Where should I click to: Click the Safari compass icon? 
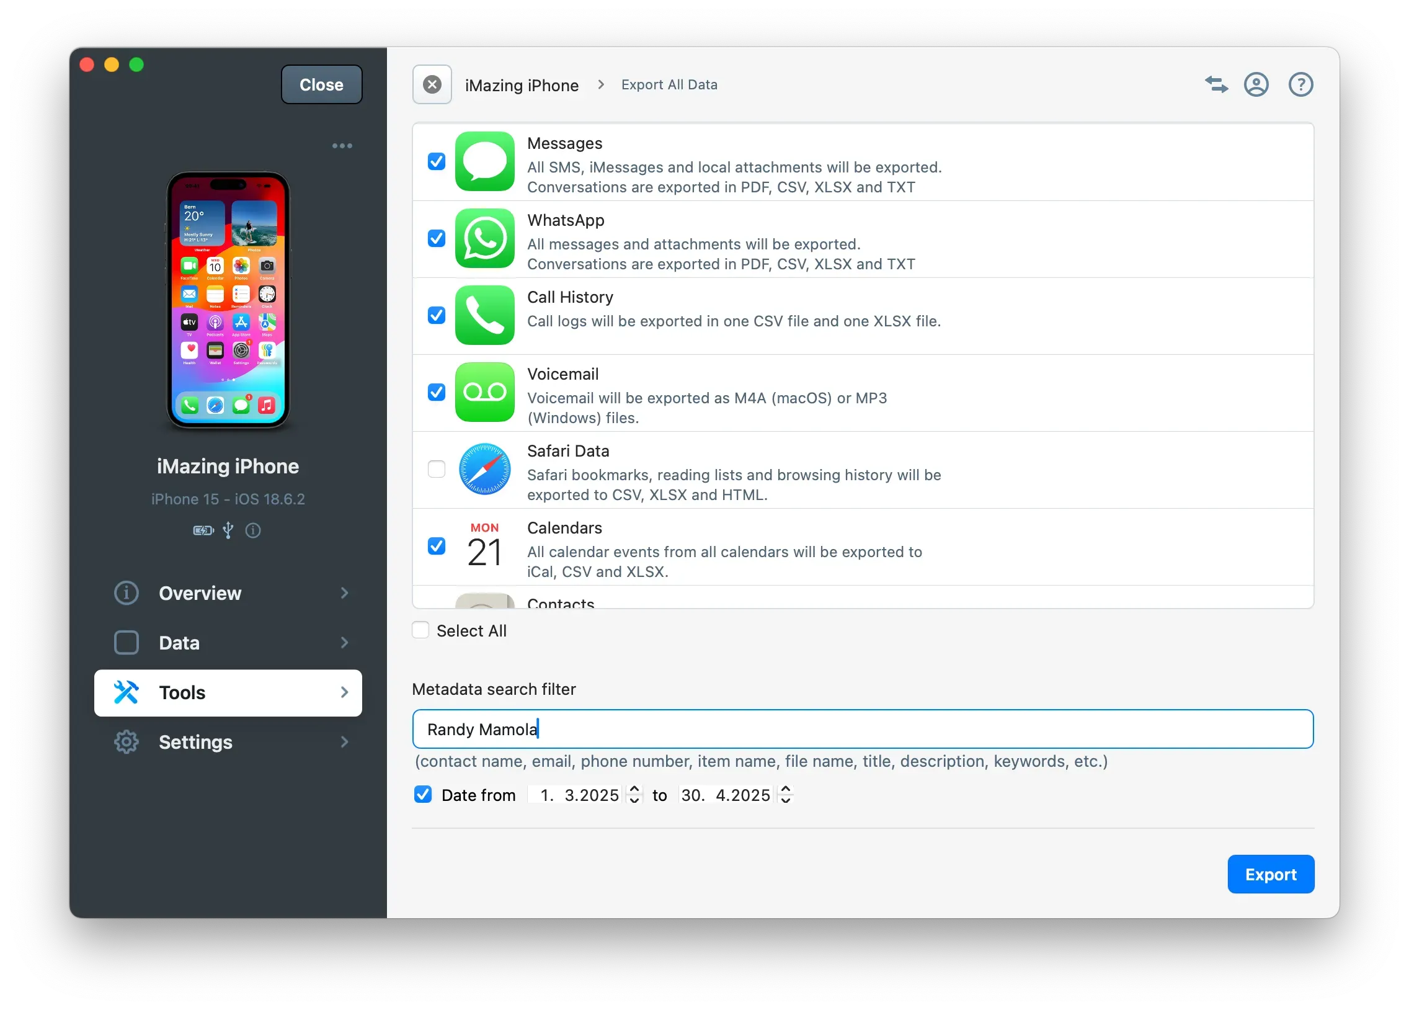484,470
